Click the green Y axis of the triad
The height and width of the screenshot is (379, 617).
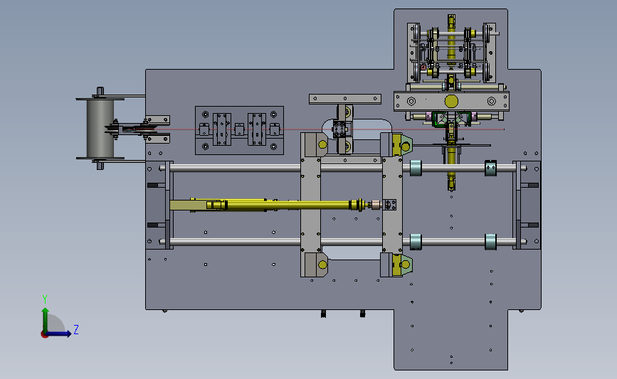(46, 319)
